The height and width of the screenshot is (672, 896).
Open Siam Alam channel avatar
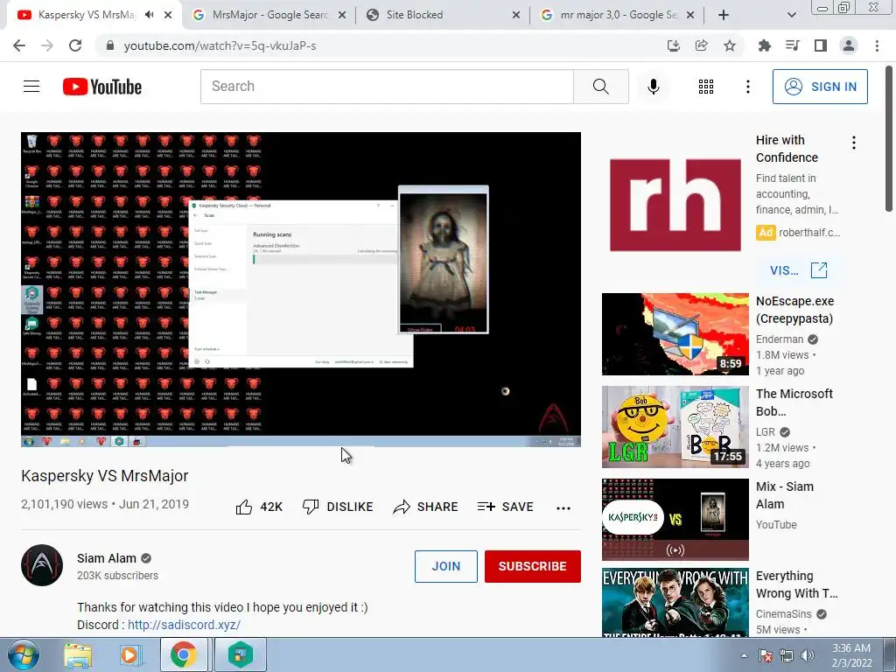coord(42,565)
